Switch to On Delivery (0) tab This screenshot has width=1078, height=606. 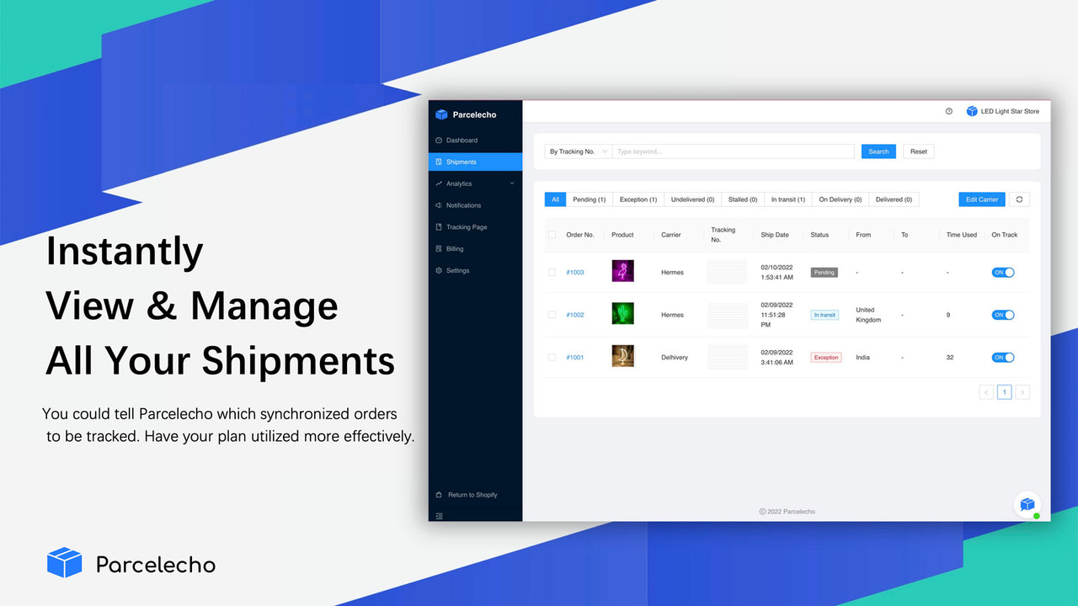[x=841, y=199]
